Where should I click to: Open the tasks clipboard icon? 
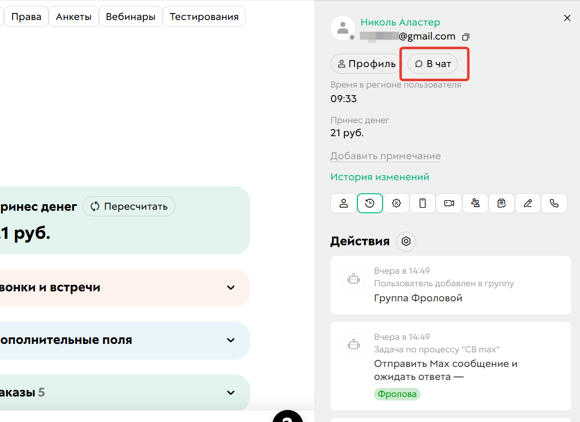[x=501, y=203]
